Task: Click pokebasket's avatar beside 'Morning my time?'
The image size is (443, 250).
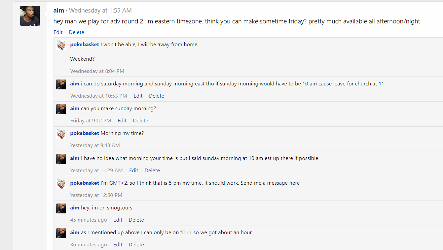Action: tap(61, 134)
